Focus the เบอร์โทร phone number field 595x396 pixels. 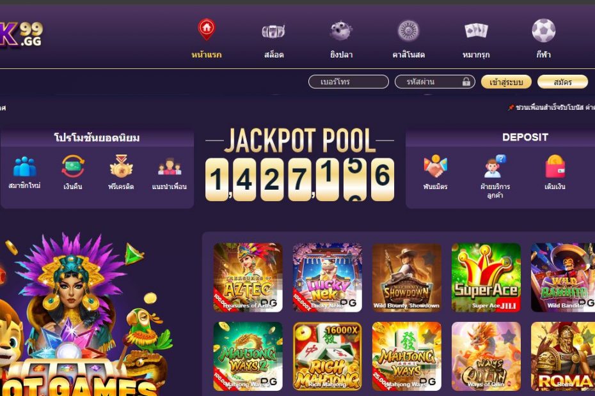click(349, 82)
